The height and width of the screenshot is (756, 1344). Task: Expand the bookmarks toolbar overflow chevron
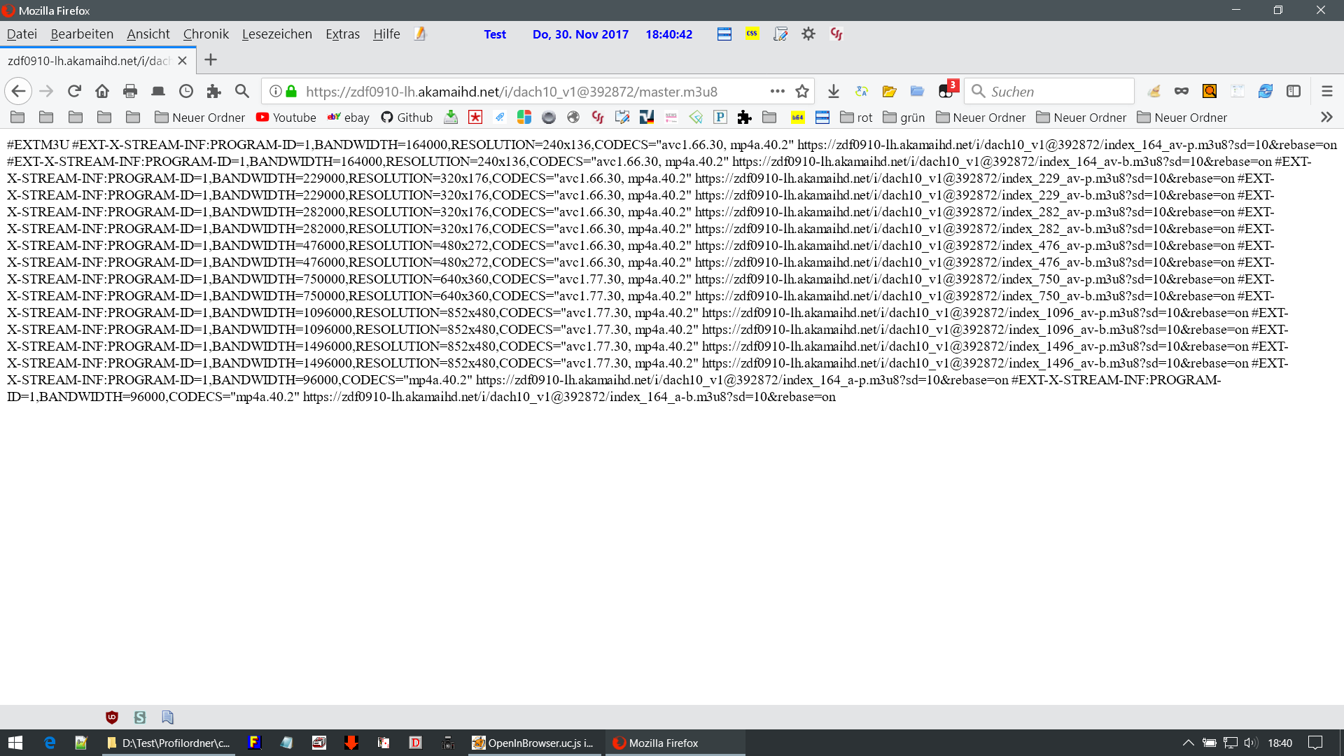1326,118
